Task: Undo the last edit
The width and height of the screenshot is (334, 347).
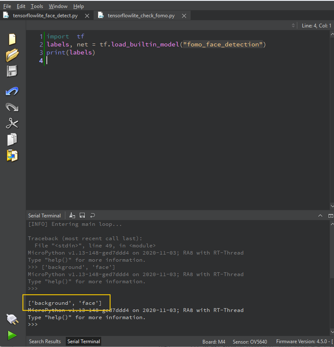Action: [x=12, y=91]
